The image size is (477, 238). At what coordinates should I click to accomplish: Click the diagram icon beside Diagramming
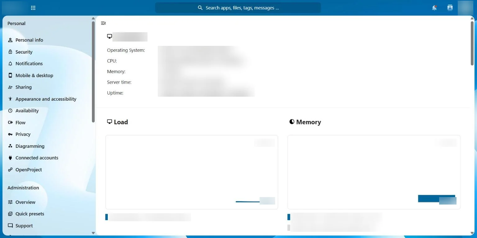[10, 146]
